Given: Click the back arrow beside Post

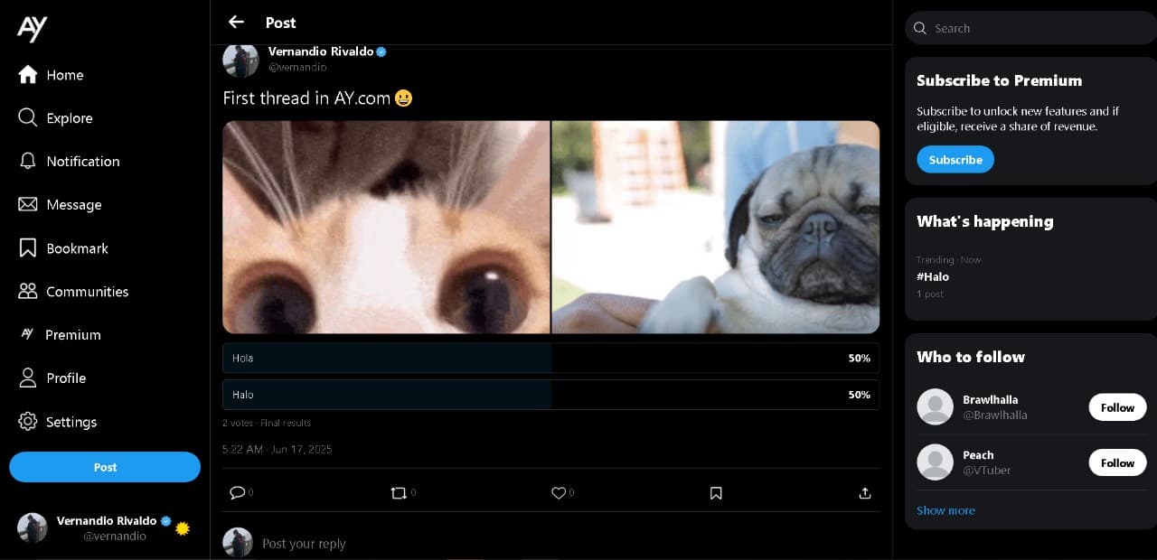Looking at the screenshot, I should 237,22.
